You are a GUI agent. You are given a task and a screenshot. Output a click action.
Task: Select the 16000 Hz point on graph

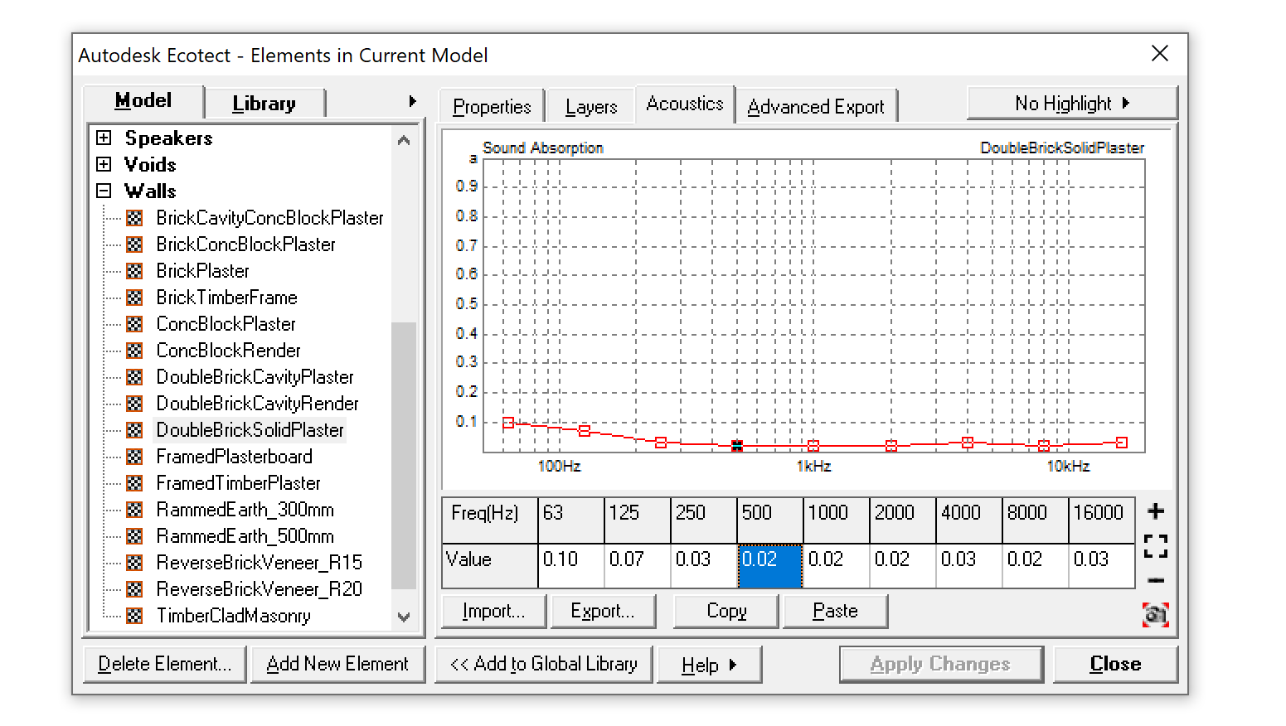1121,443
